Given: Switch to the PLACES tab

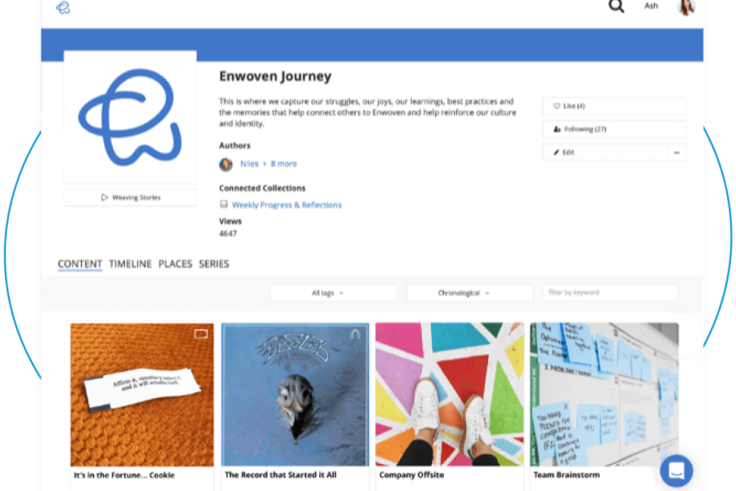Looking at the screenshot, I should (x=175, y=264).
